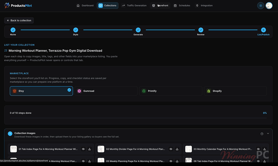The width and height of the screenshot is (278, 166).
Task: Preview image 01 with eye icon
Action: click(83, 149)
